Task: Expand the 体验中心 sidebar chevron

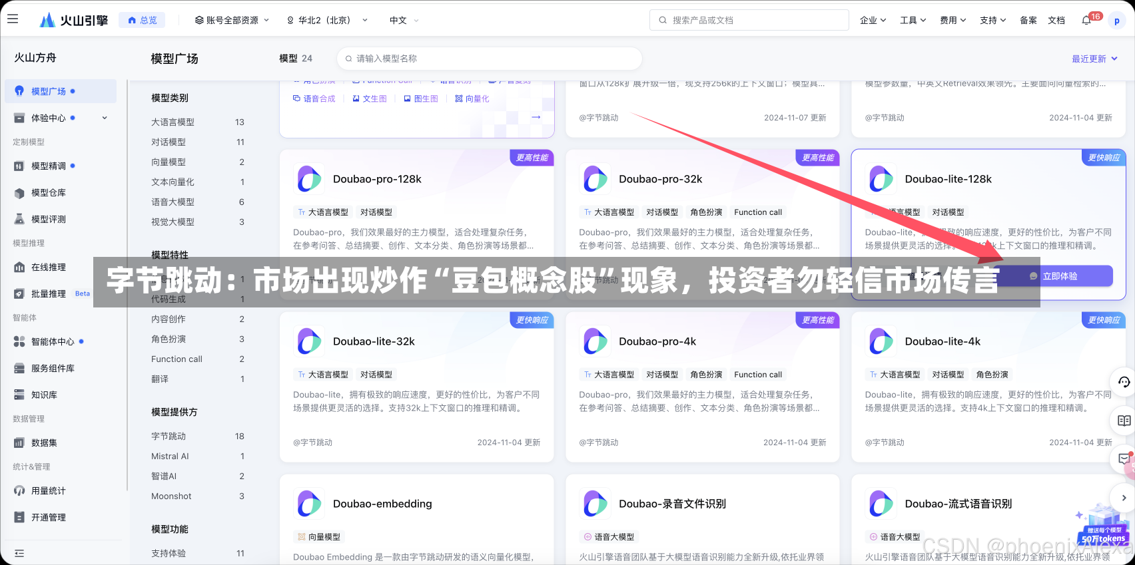Action: point(105,118)
